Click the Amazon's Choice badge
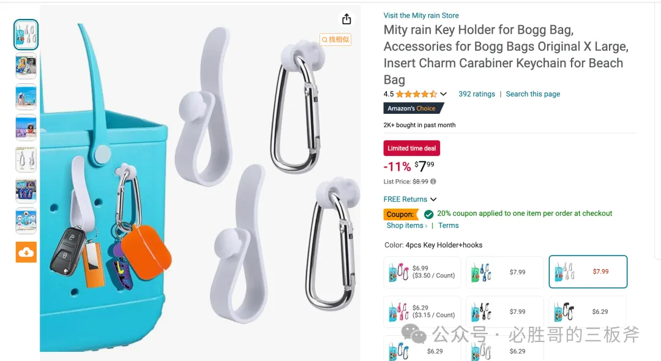 pyautogui.click(x=413, y=108)
